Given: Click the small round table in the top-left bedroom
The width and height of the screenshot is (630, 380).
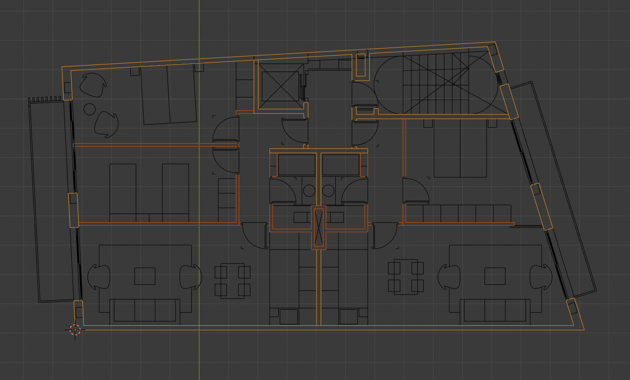Looking at the screenshot, I should [89, 109].
